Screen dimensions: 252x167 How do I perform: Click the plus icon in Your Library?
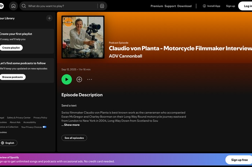tap(49, 18)
